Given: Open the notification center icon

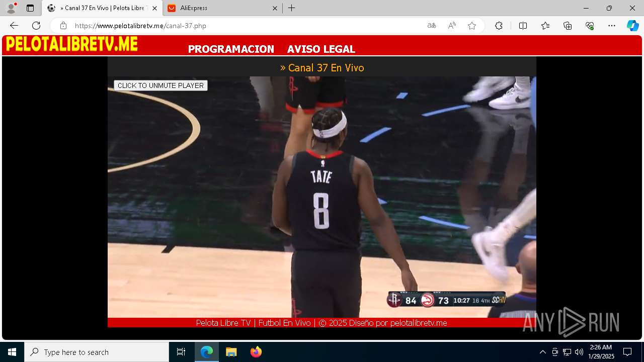Looking at the screenshot, I should point(627,352).
